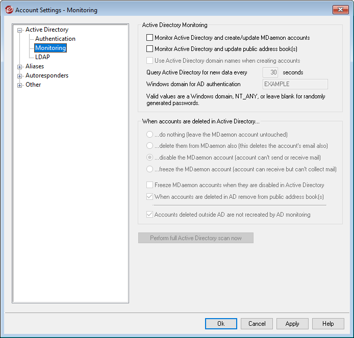The height and width of the screenshot is (338, 354).
Task: Select Authentication in the tree
Action: click(55, 39)
